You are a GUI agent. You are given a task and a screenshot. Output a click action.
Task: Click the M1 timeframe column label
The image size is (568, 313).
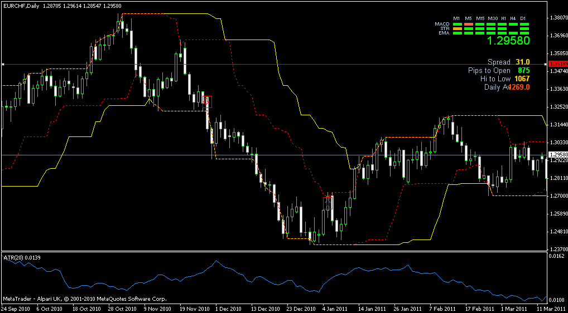click(456, 18)
